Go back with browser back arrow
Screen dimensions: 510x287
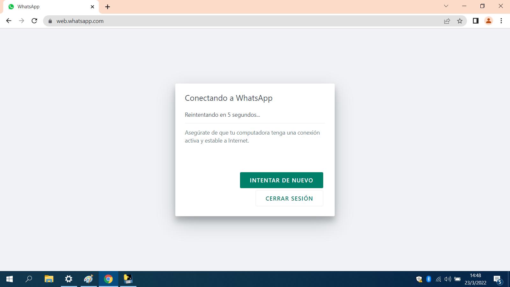9,21
